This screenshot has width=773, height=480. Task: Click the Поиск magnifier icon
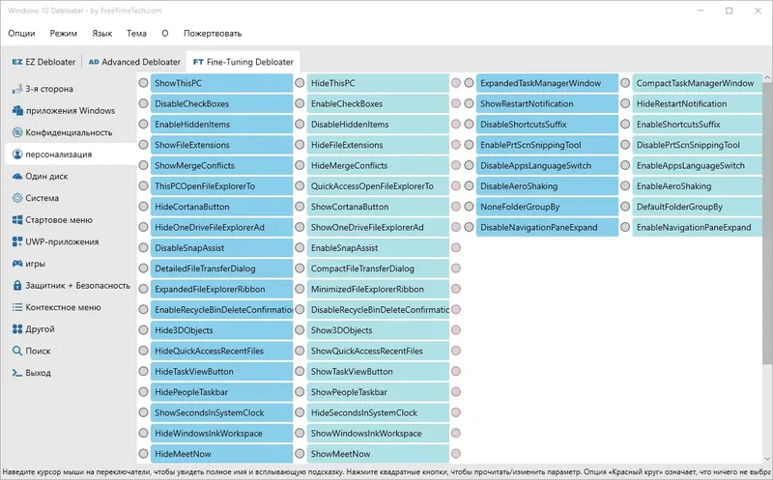[17, 351]
